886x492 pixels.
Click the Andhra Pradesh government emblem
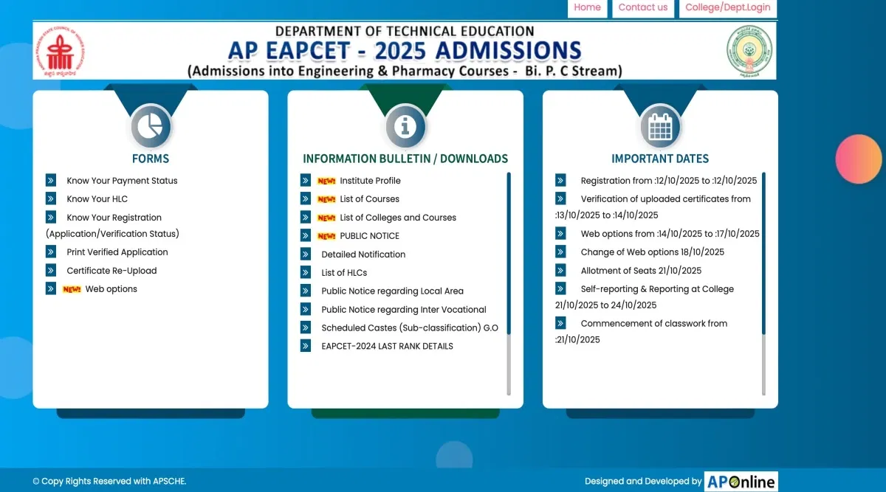tap(749, 51)
